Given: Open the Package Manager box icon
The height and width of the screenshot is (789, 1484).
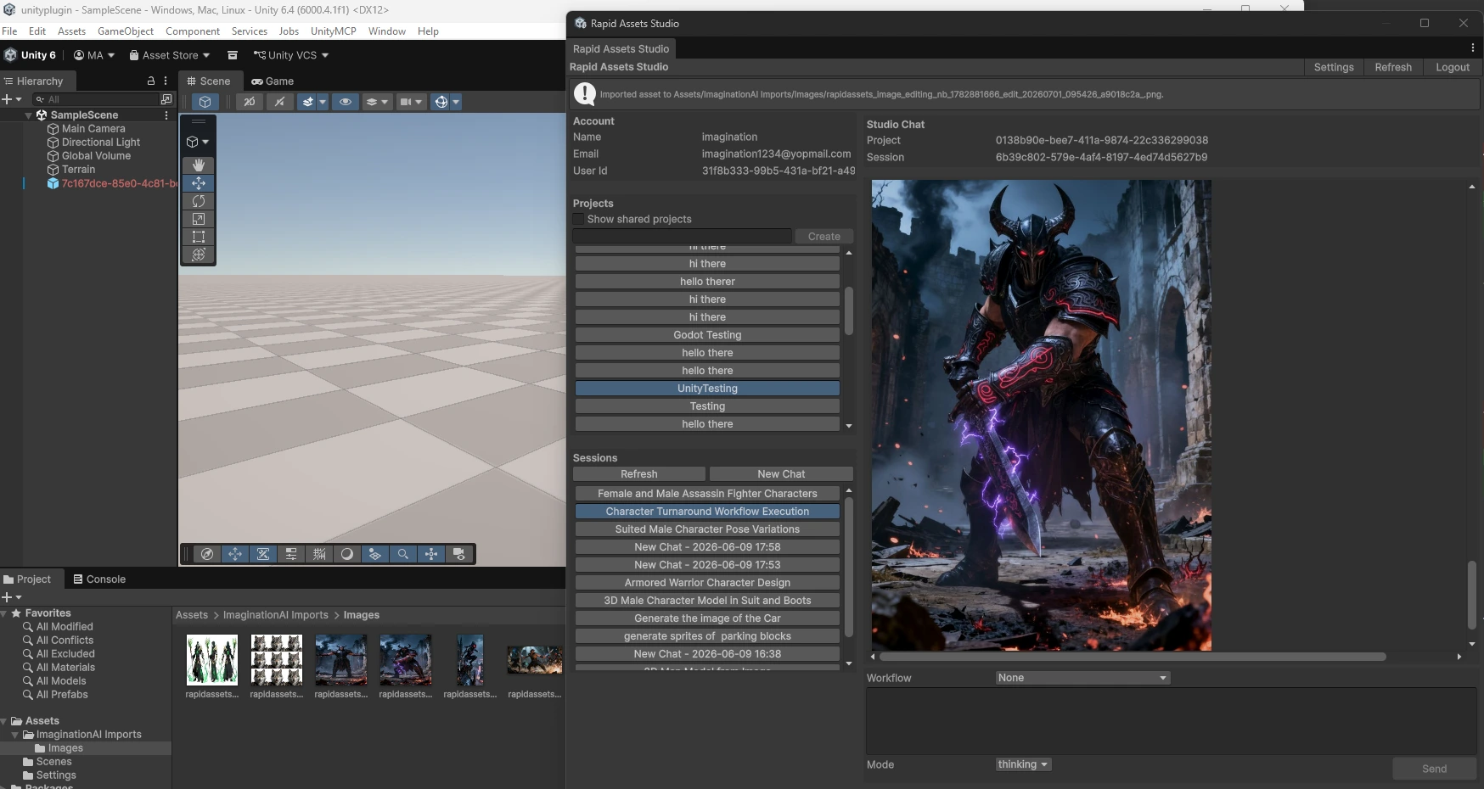Looking at the screenshot, I should click(x=232, y=55).
